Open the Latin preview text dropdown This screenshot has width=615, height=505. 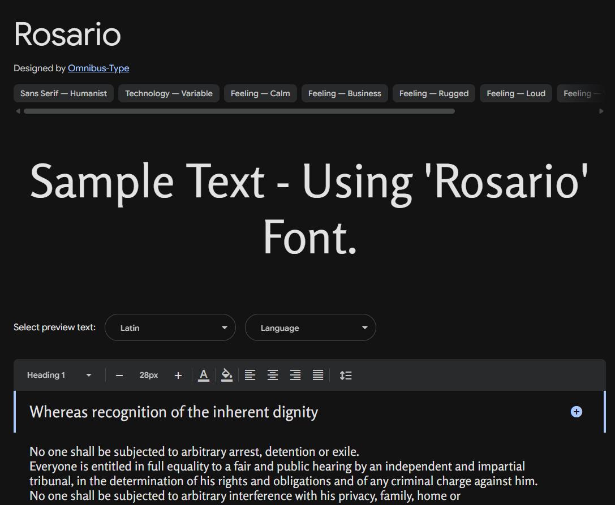[x=170, y=327]
